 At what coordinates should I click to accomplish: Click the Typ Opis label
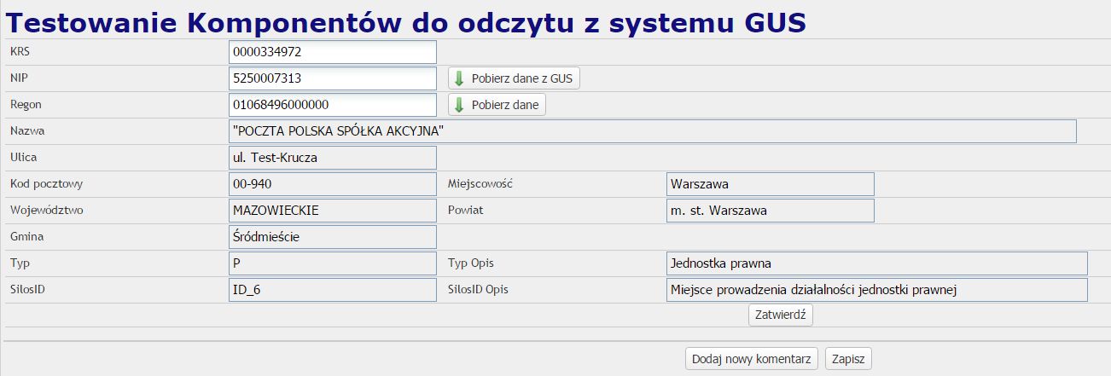(x=470, y=263)
